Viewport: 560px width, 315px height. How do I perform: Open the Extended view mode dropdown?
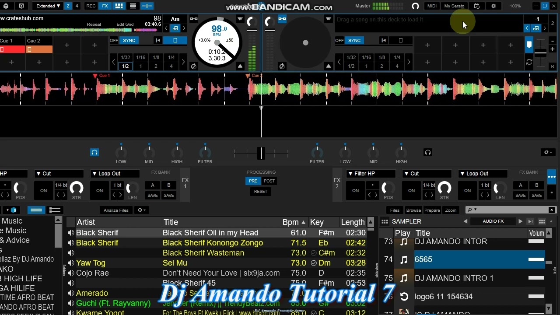[x=48, y=6]
